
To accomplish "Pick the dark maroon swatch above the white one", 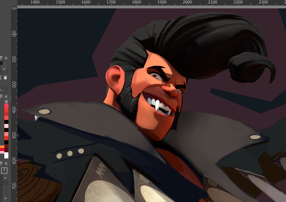I will [x=6, y=150].
